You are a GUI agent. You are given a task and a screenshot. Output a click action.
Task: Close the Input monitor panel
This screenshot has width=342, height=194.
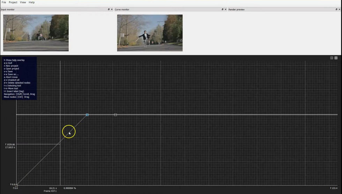(112, 9)
